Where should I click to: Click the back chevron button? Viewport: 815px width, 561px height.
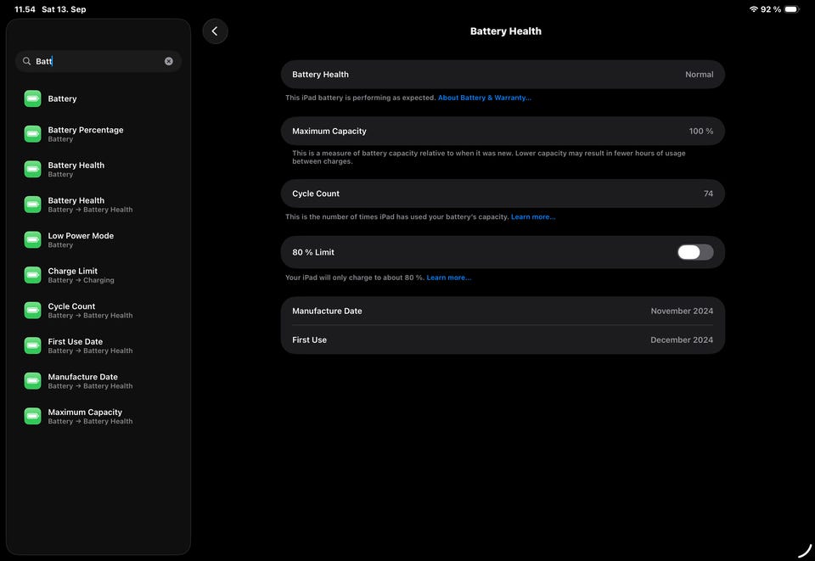pos(215,31)
